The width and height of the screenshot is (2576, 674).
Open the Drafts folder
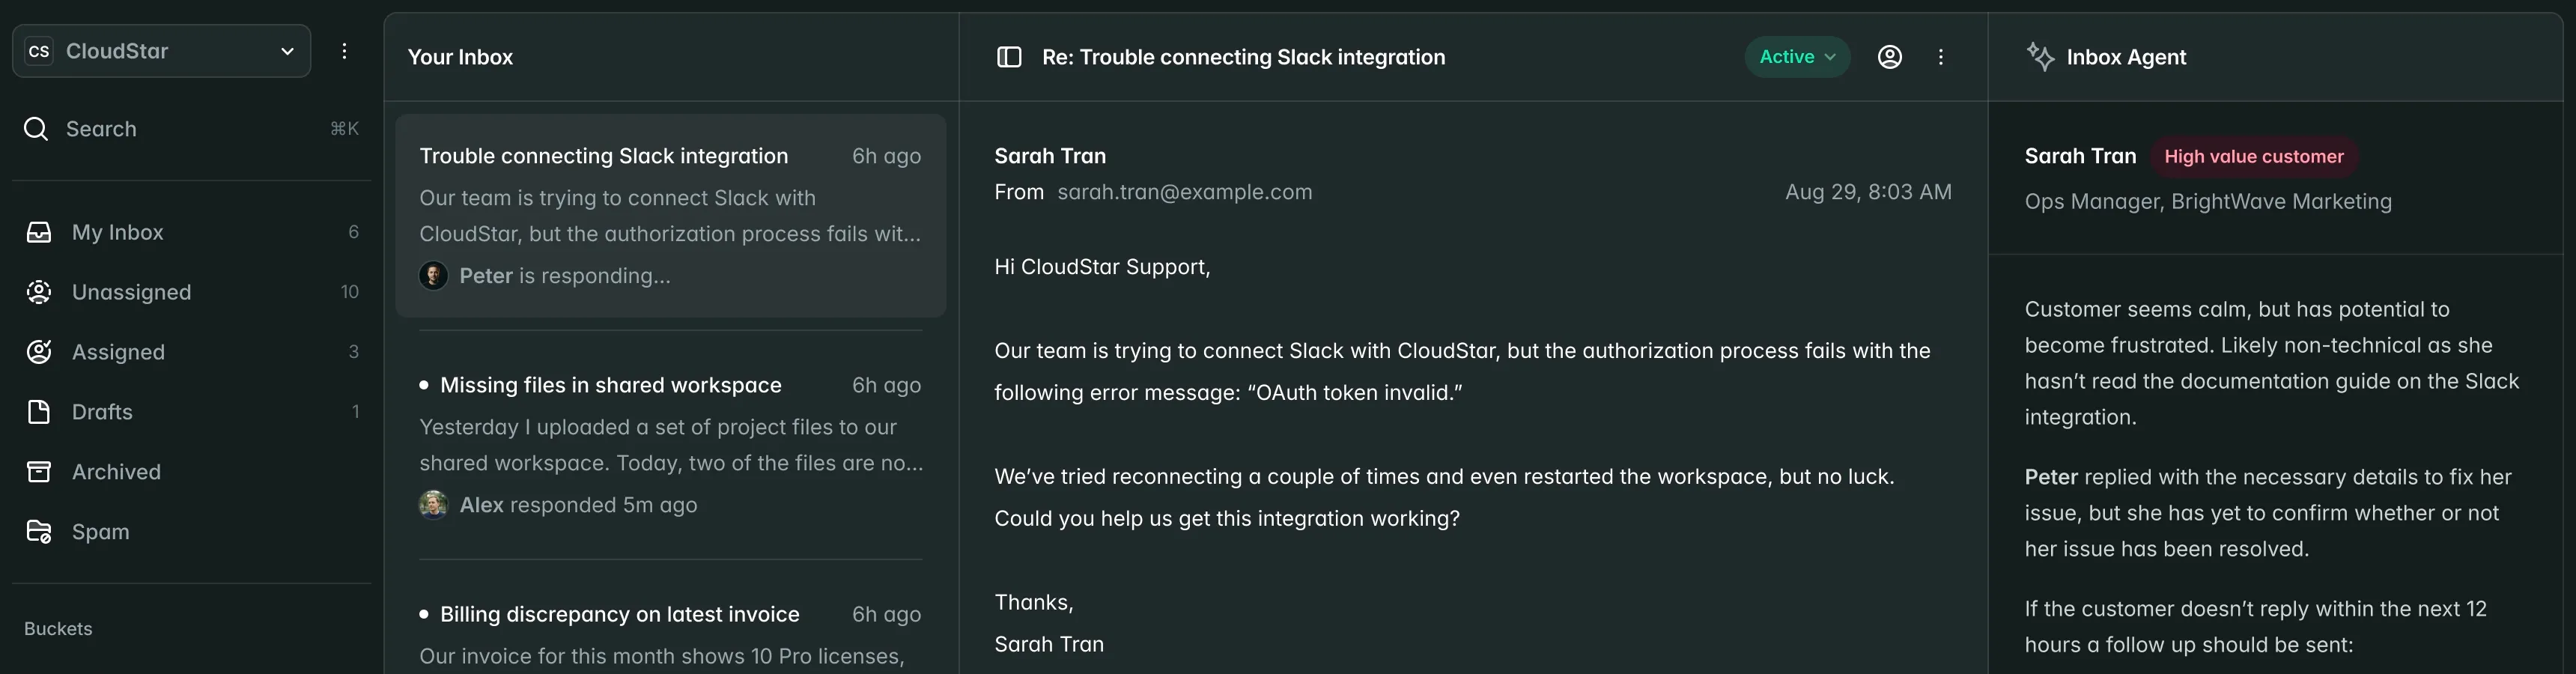[102, 412]
